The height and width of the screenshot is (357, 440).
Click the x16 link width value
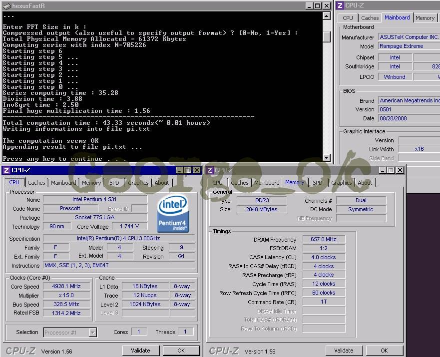click(419, 149)
